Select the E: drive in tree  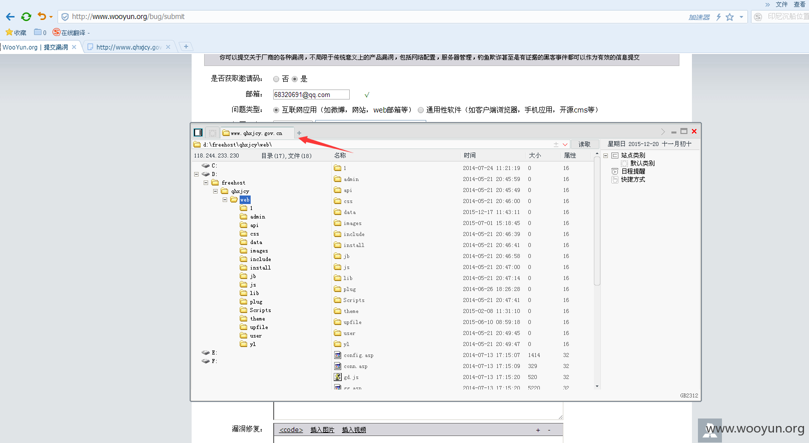(209, 352)
